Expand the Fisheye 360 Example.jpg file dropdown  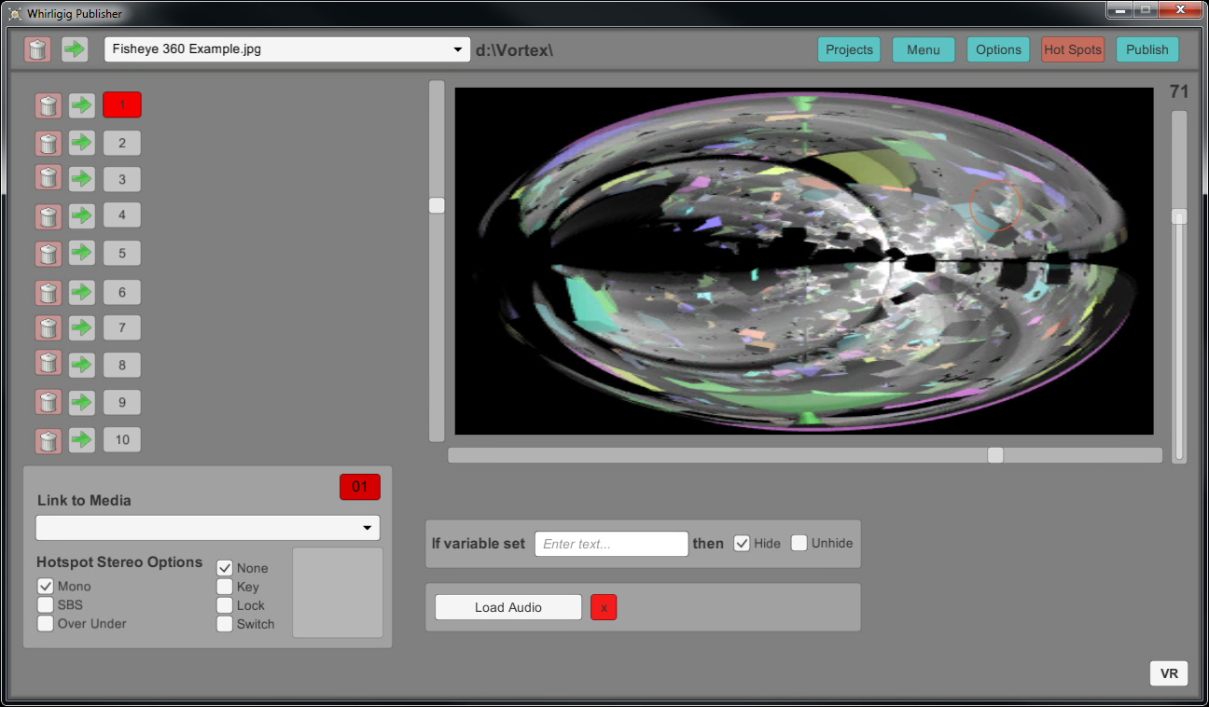click(x=287, y=49)
